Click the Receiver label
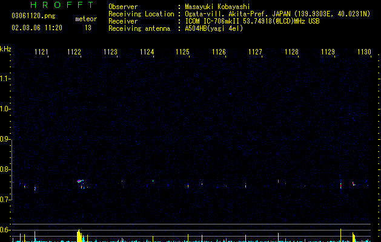 pyautogui.click(x=123, y=21)
